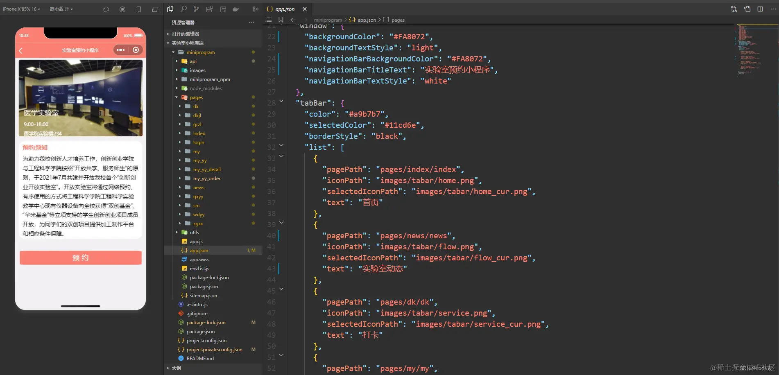Tap the circular close button in simulator capsule
This screenshot has width=779, height=375.
[x=136, y=50]
